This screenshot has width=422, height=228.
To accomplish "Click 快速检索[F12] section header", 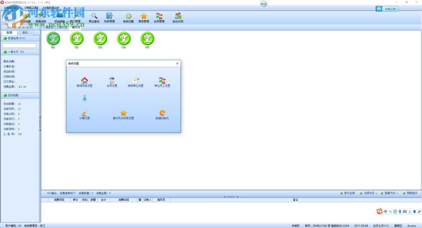I will point(20,38).
